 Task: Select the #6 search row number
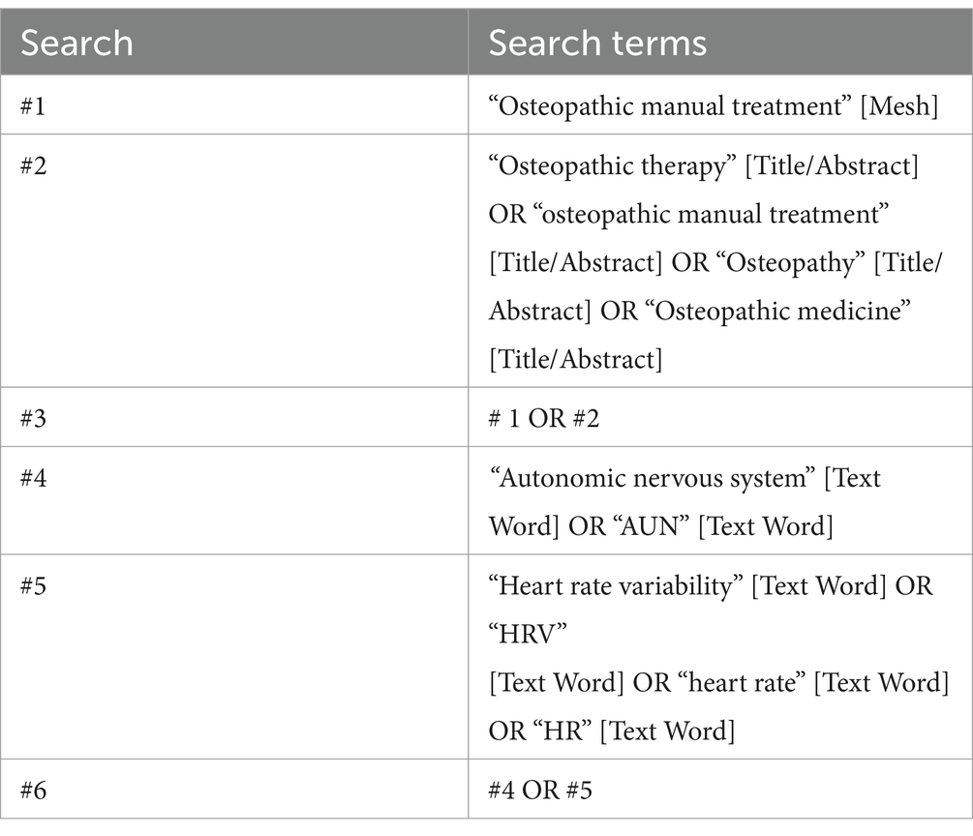tap(33, 791)
